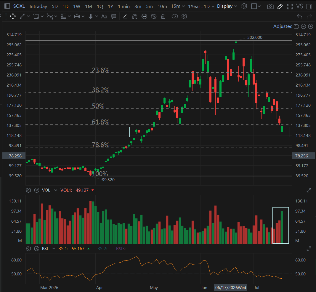
Task: Select the Aa text tool
Action: click(104, 16)
